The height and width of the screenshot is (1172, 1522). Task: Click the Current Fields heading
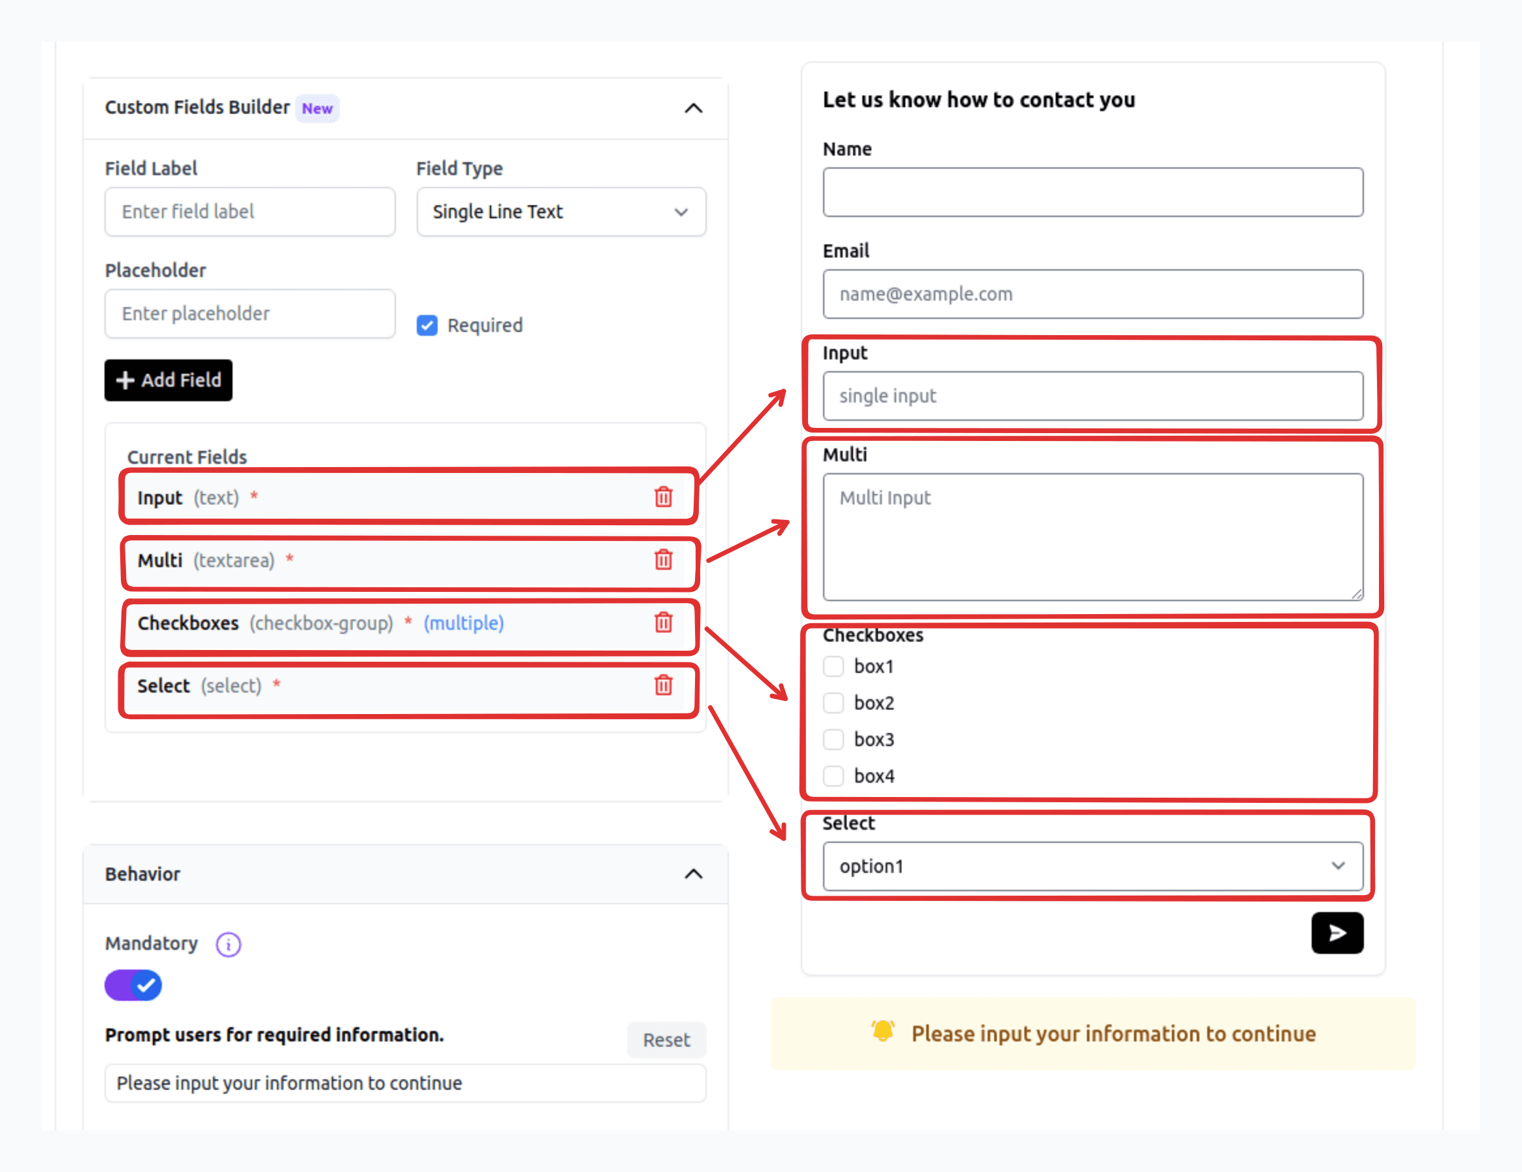pyautogui.click(x=187, y=457)
